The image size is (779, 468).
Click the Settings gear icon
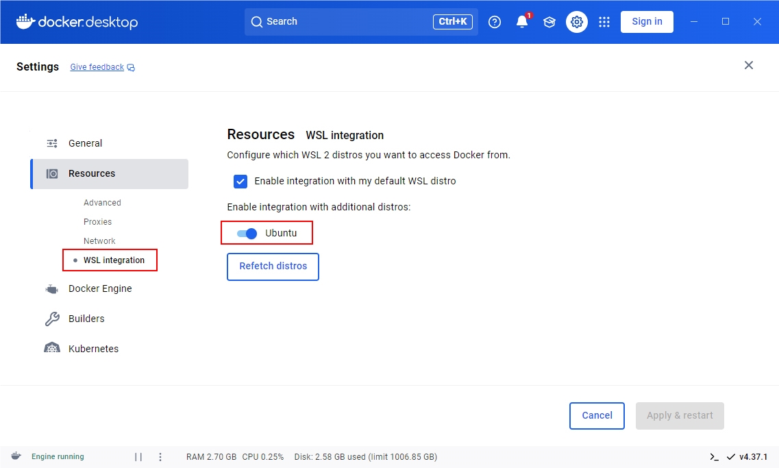(577, 22)
